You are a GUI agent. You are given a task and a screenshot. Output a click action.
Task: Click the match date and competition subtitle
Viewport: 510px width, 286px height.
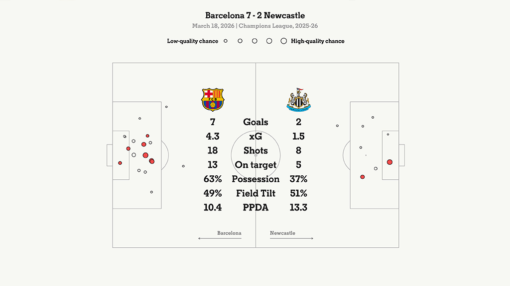(x=255, y=26)
